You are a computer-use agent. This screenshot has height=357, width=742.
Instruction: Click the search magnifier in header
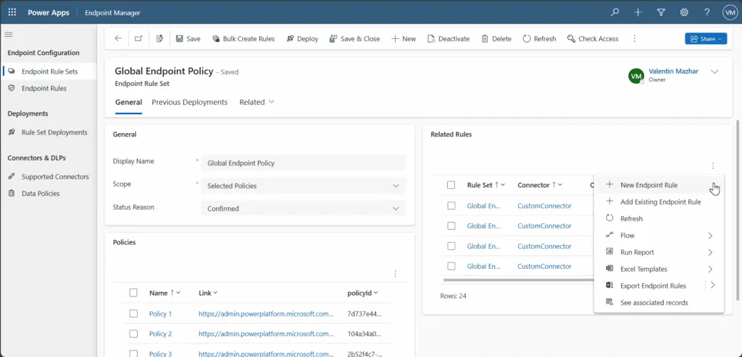(x=614, y=12)
